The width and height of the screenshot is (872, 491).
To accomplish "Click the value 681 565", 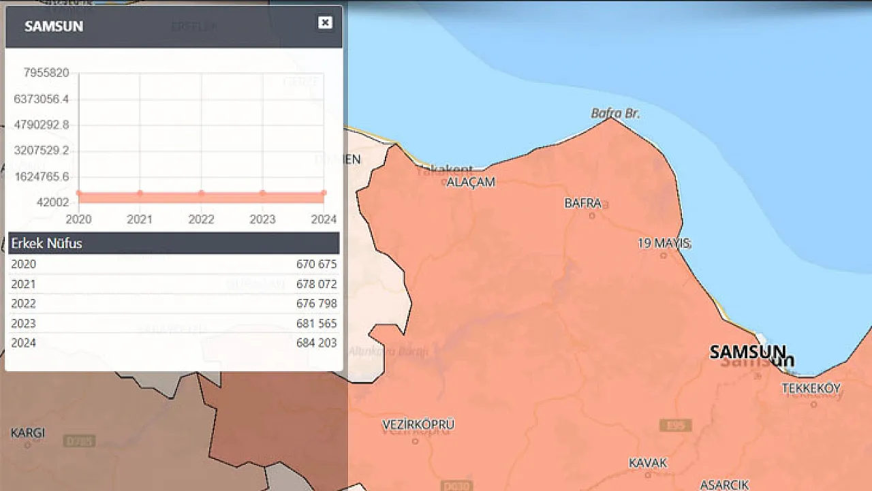I will 316,323.
